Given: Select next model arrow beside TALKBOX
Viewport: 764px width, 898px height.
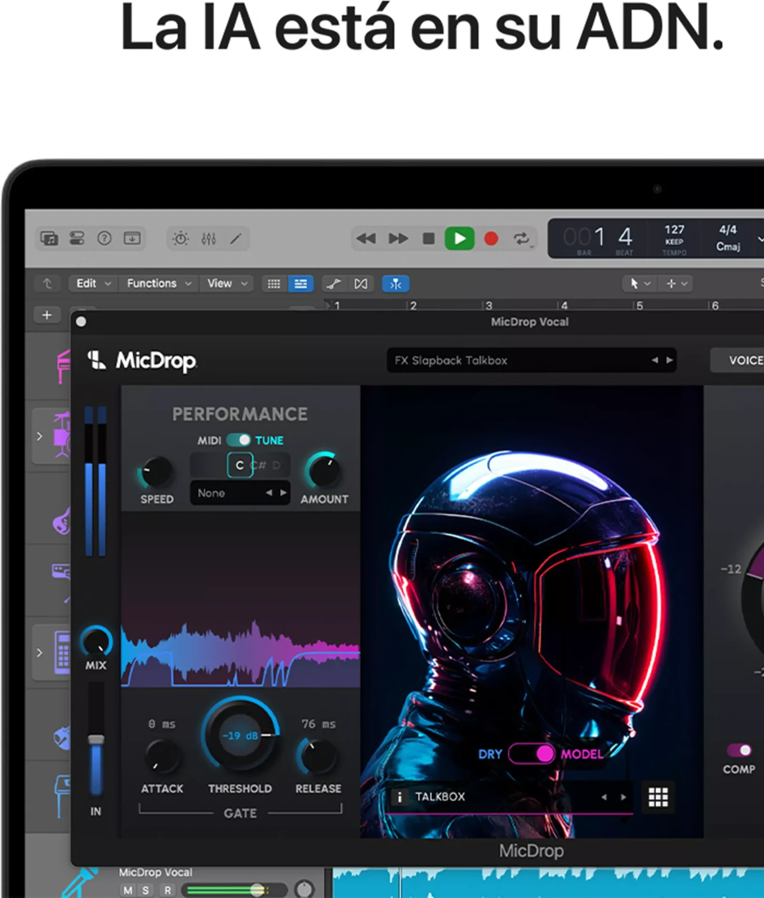Looking at the screenshot, I should pyautogui.click(x=623, y=797).
